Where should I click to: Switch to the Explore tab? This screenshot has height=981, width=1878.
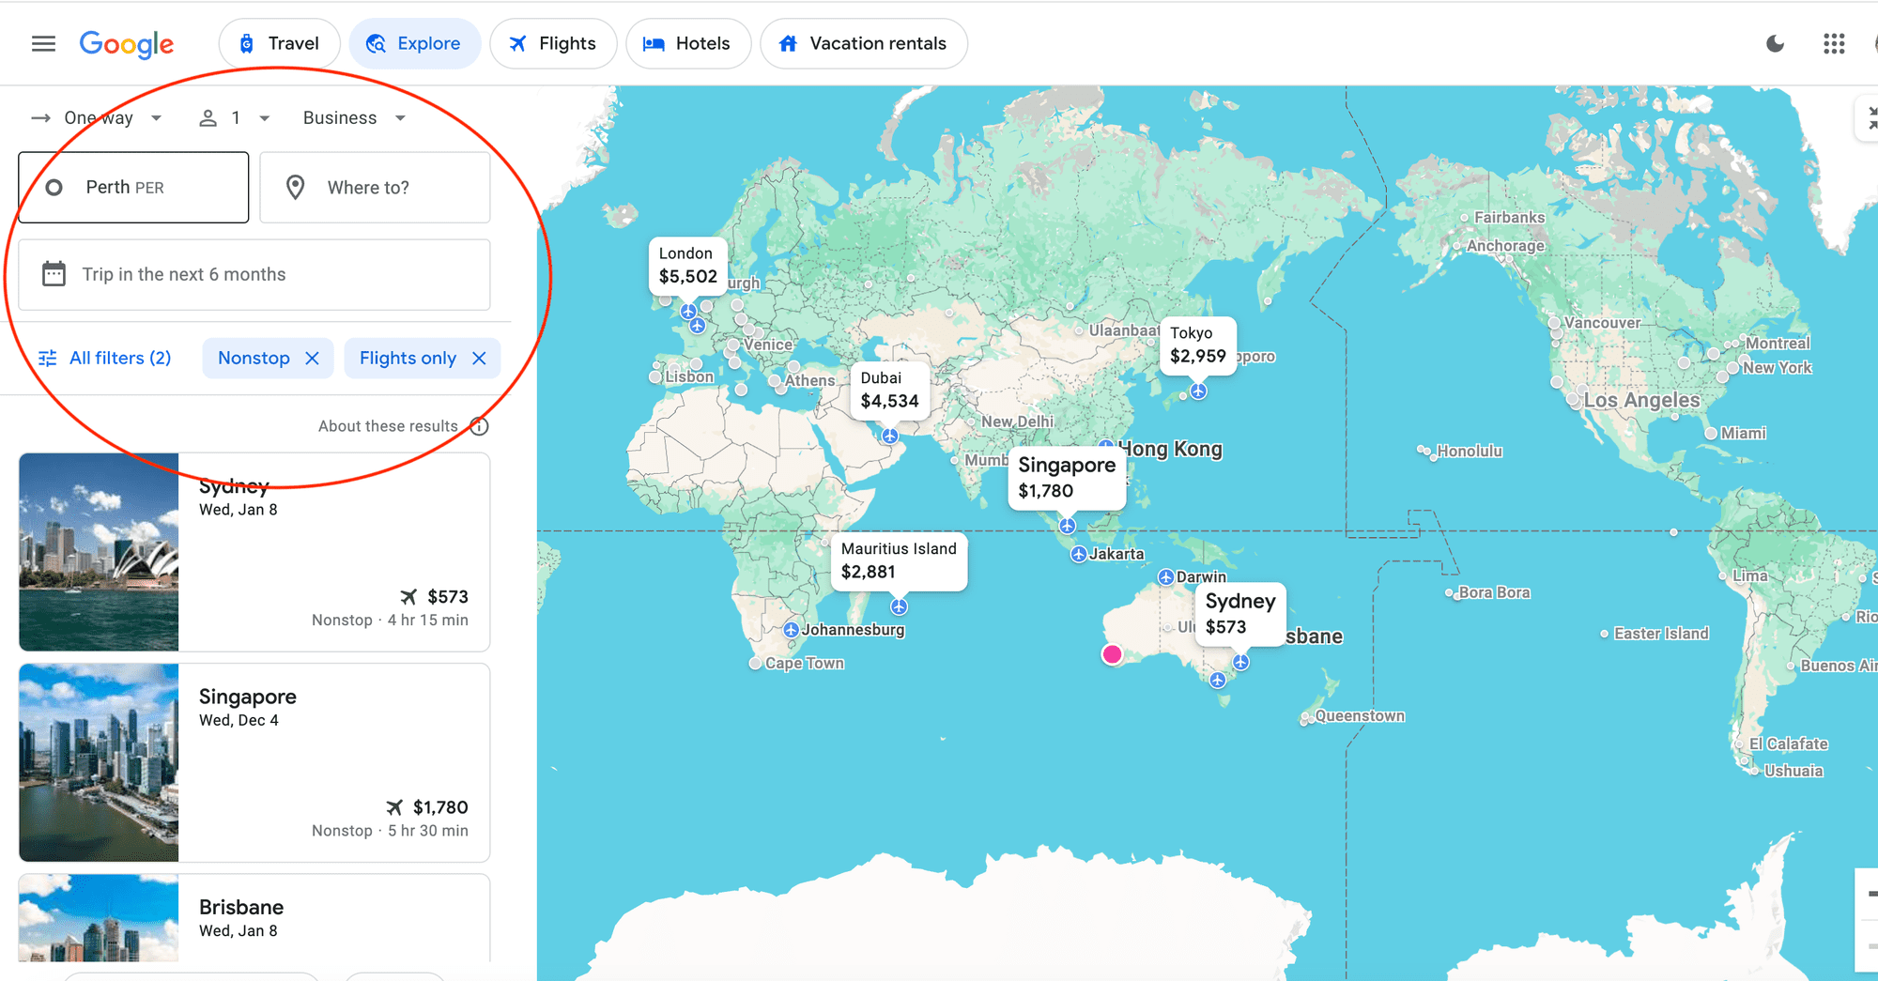pyautogui.click(x=414, y=43)
